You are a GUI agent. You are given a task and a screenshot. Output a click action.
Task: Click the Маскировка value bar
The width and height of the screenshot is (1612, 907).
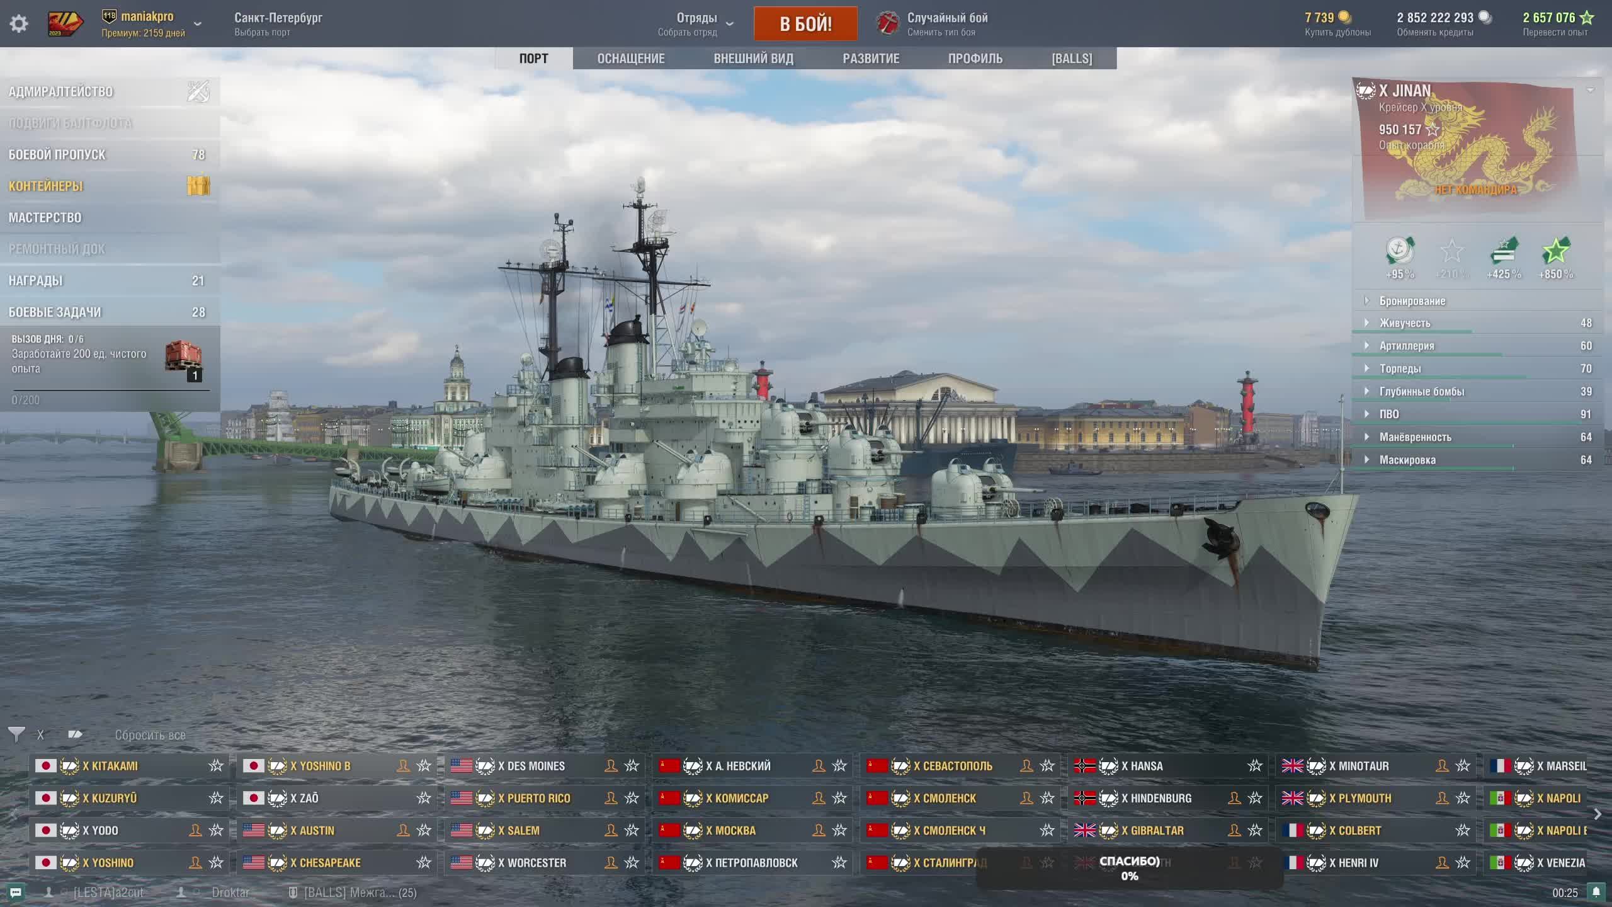coord(1477,469)
